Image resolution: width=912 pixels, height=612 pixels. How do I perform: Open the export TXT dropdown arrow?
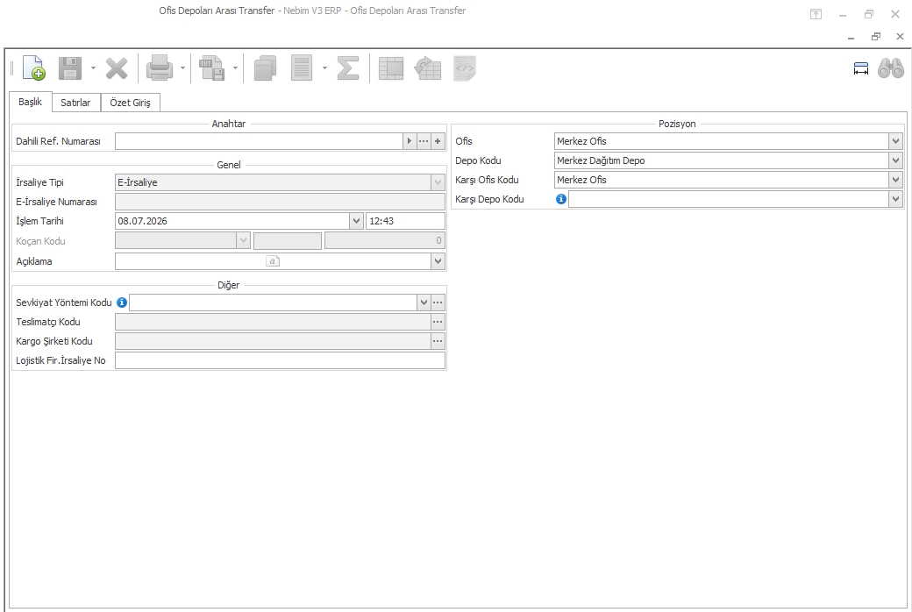pyautogui.click(x=235, y=68)
